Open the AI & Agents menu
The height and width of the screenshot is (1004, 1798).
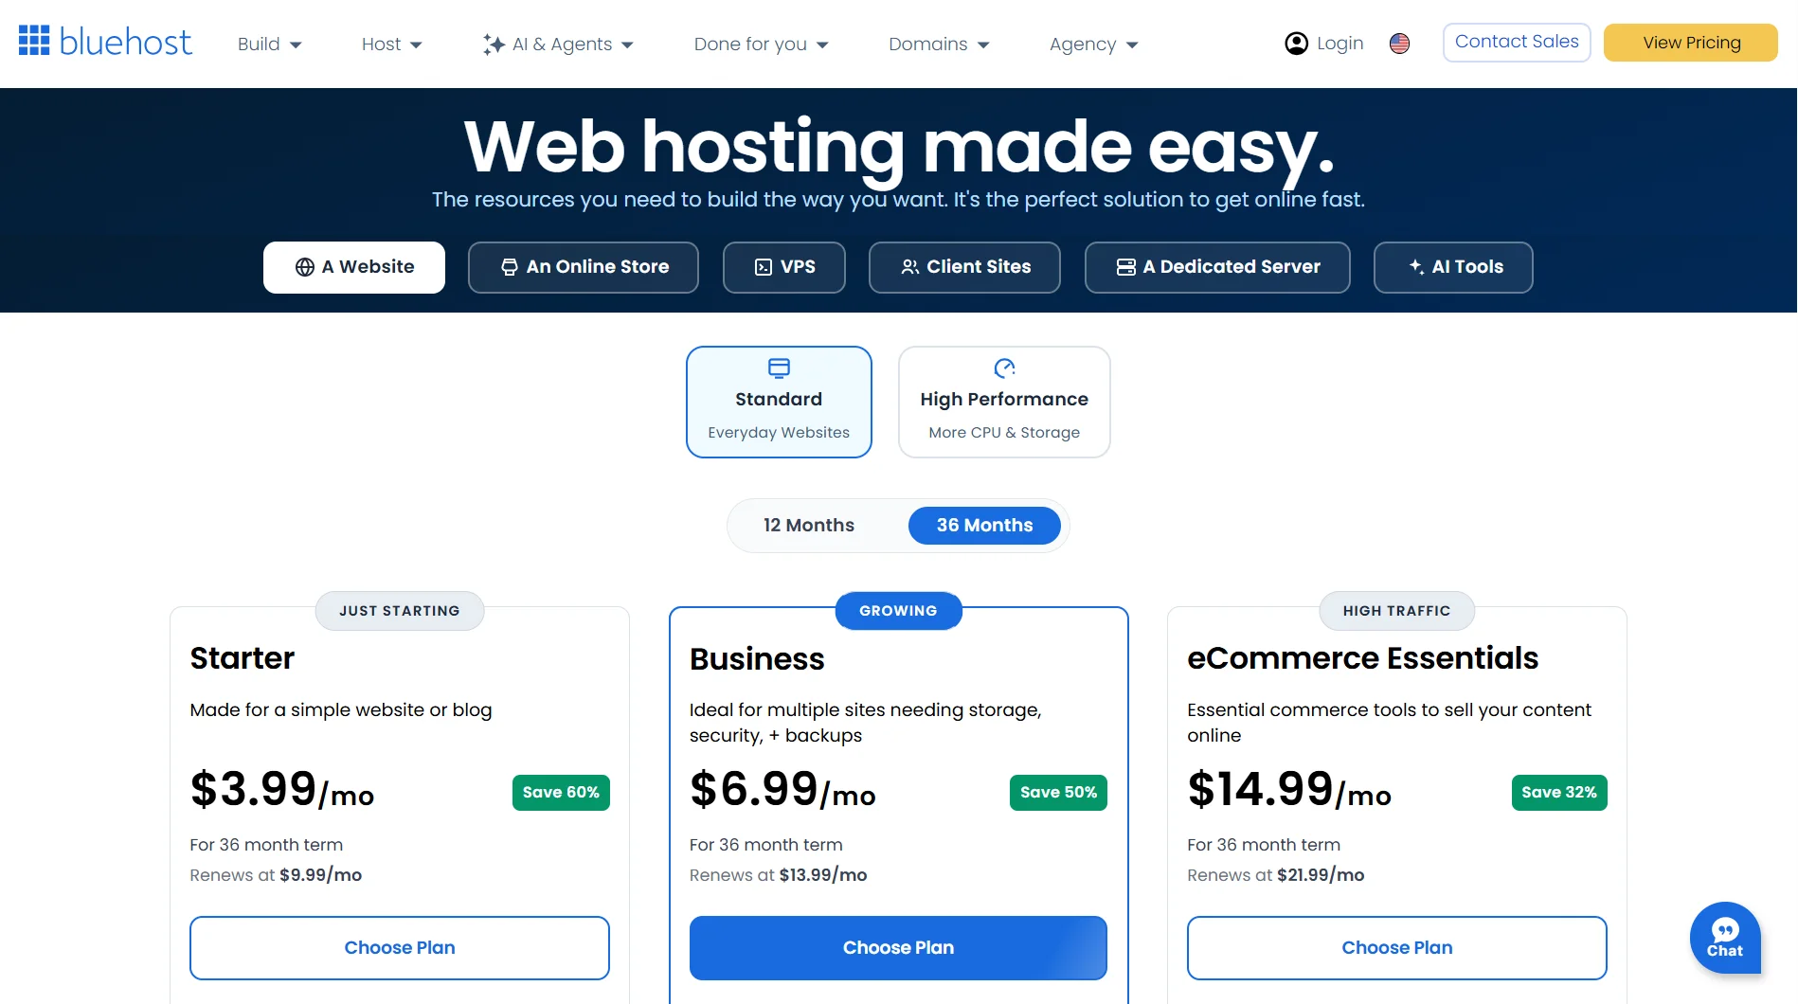[559, 44]
